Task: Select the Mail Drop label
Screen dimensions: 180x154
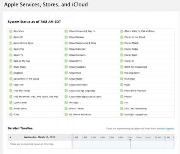Action: point(129,79)
